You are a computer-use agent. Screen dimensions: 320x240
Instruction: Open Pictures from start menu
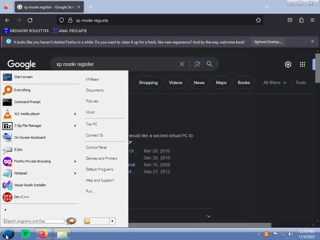[x=92, y=101]
